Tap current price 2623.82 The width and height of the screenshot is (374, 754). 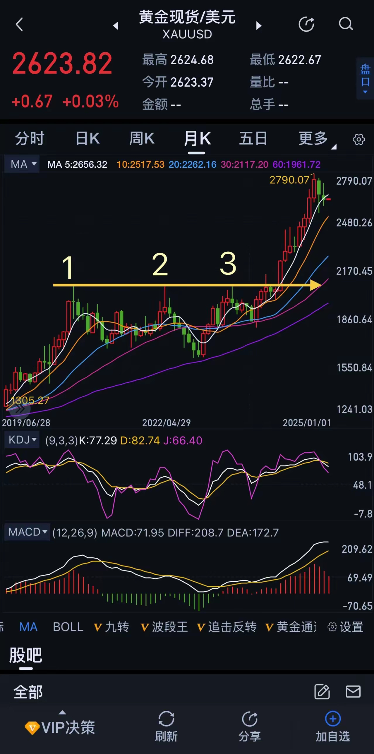[62, 63]
